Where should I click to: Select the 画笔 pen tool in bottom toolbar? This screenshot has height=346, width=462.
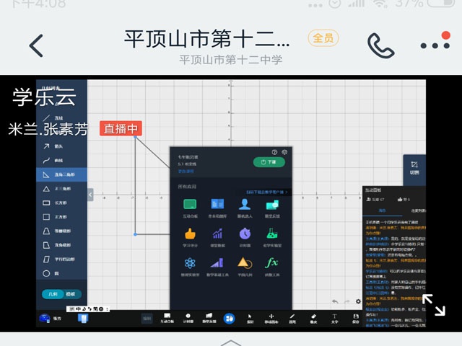pyautogui.click(x=292, y=318)
